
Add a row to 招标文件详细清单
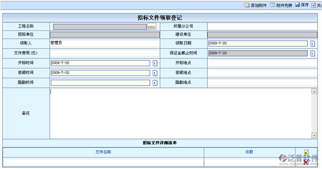coord(306,152)
